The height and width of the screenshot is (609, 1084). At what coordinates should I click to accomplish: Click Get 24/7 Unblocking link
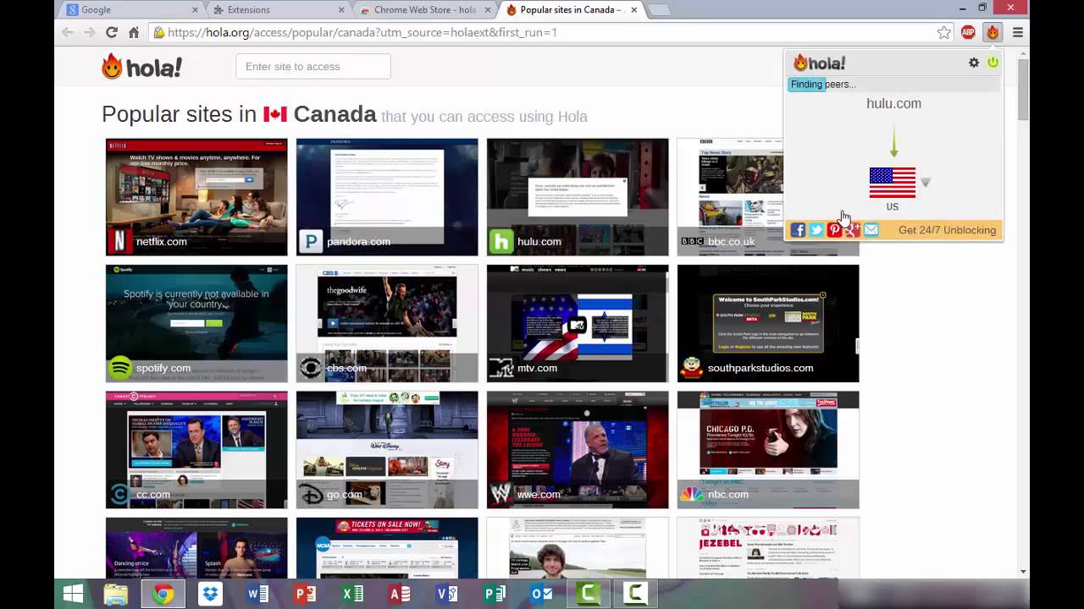pos(947,230)
